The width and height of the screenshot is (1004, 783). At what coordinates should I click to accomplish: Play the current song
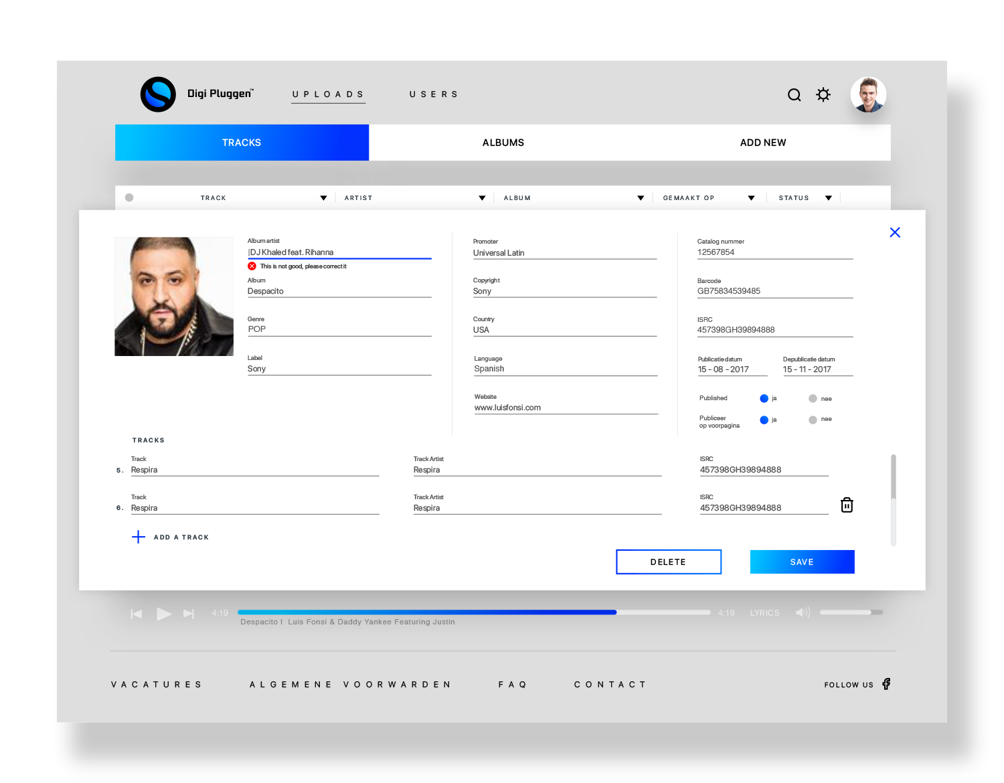(163, 614)
